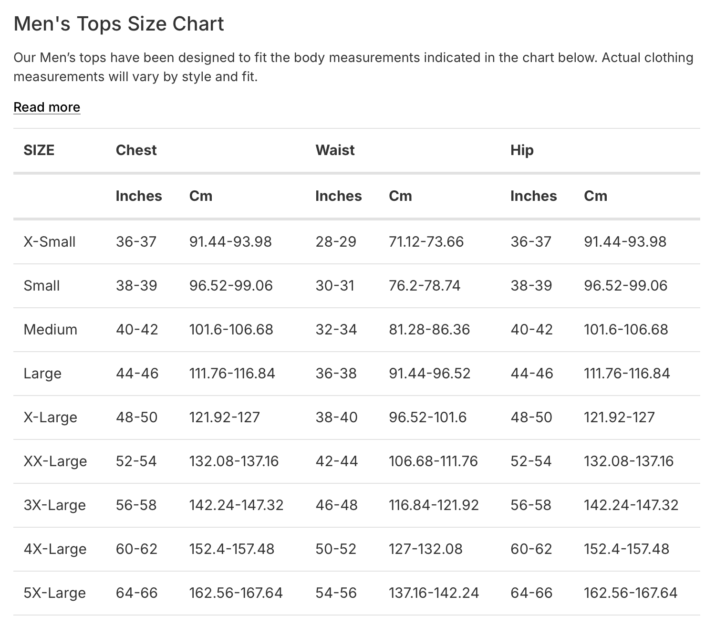Click the 28-29 waist inches cell
The image size is (726, 626).
(x=336, y=242)
